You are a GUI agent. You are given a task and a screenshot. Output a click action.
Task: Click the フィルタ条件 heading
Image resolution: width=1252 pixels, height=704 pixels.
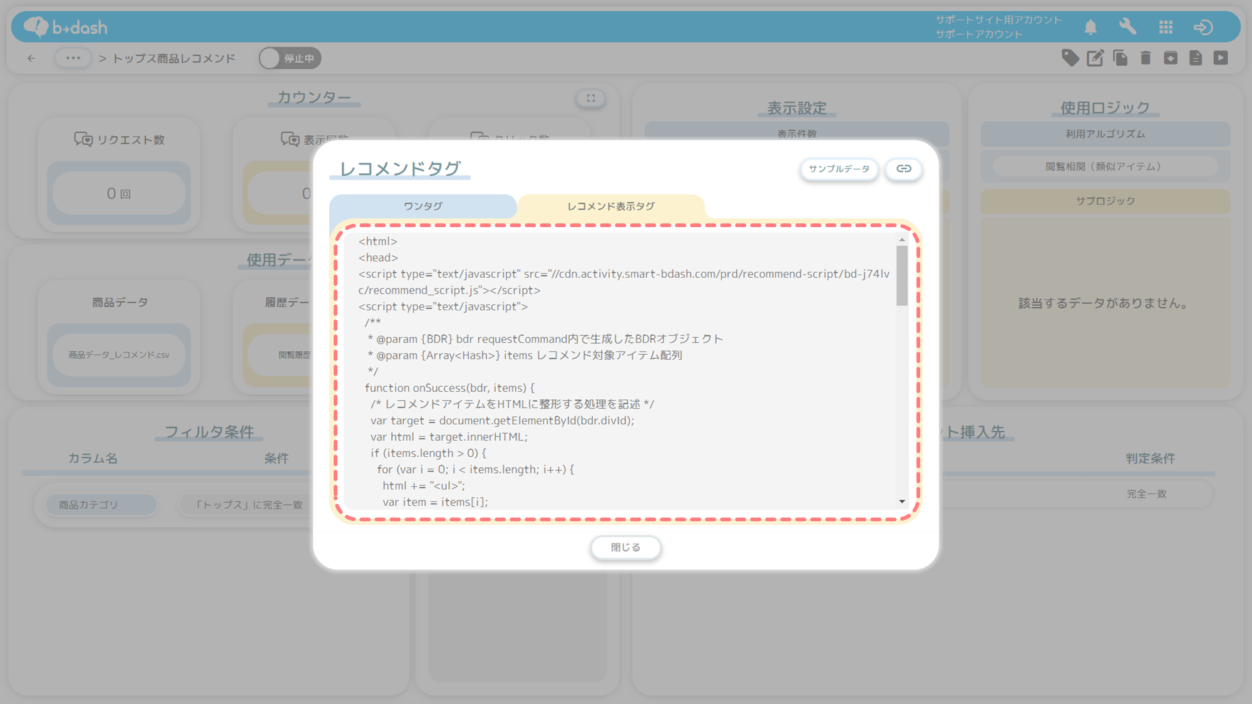click(209, 432)
